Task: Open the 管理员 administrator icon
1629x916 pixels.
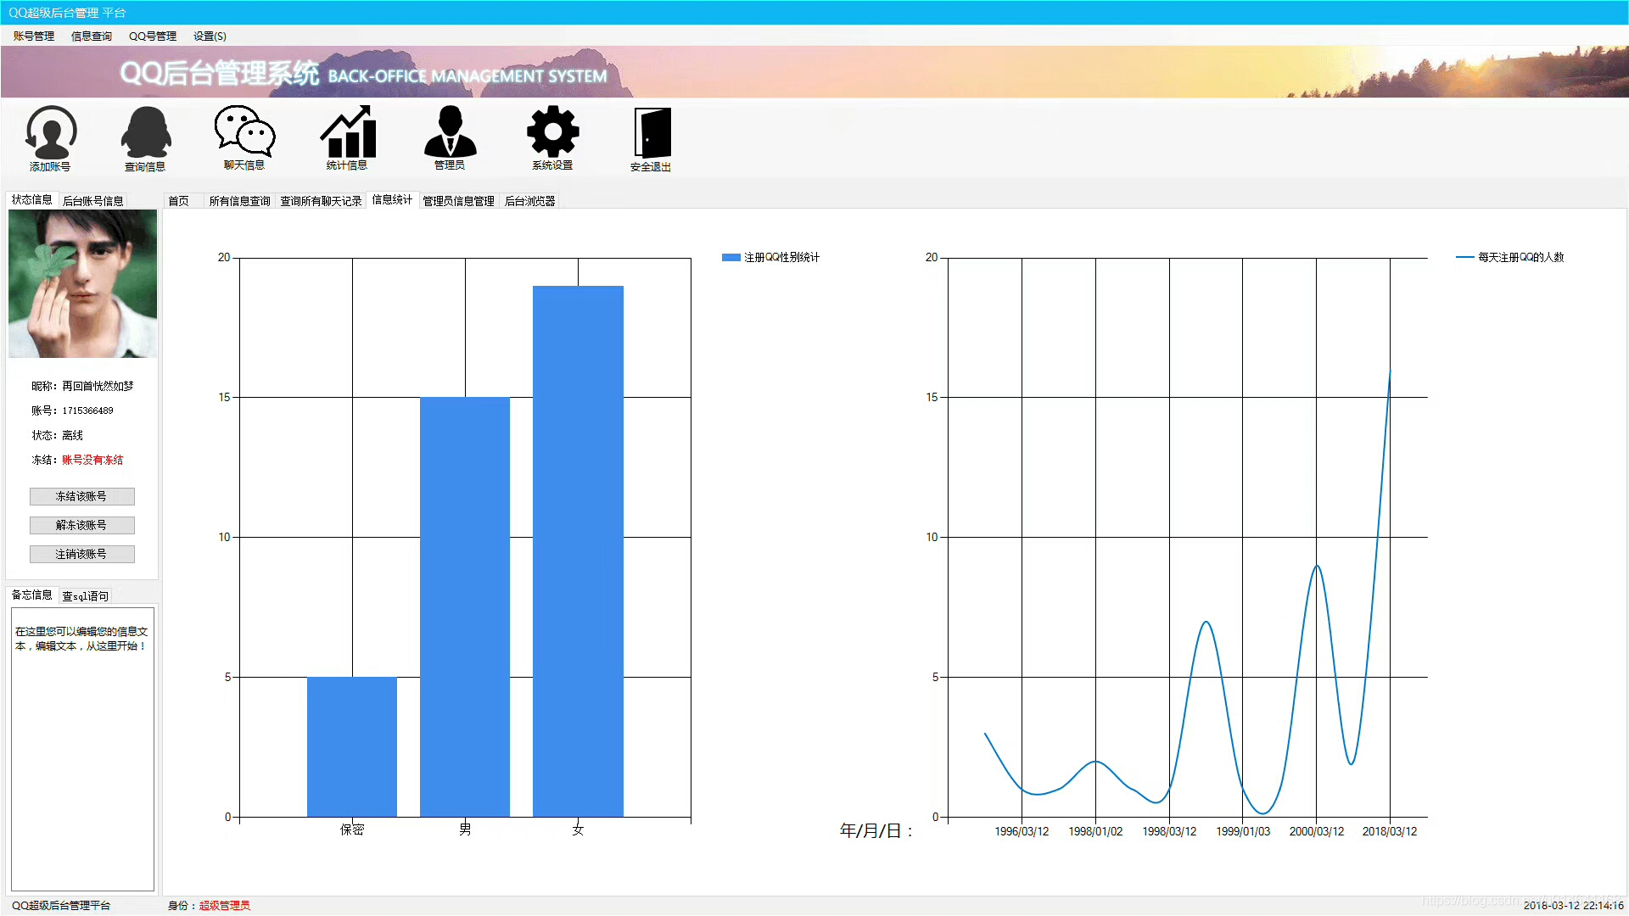Action: coord(450,137)
